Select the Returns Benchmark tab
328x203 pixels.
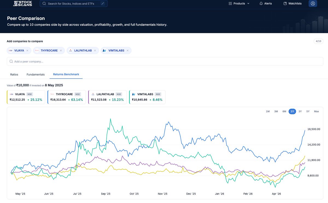(66, 74)
